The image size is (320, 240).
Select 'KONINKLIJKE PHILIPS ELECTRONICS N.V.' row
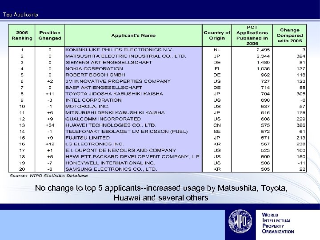[157, 50]
